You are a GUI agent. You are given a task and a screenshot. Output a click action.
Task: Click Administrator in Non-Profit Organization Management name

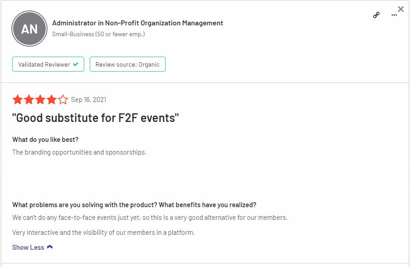(x=138, y=23)
